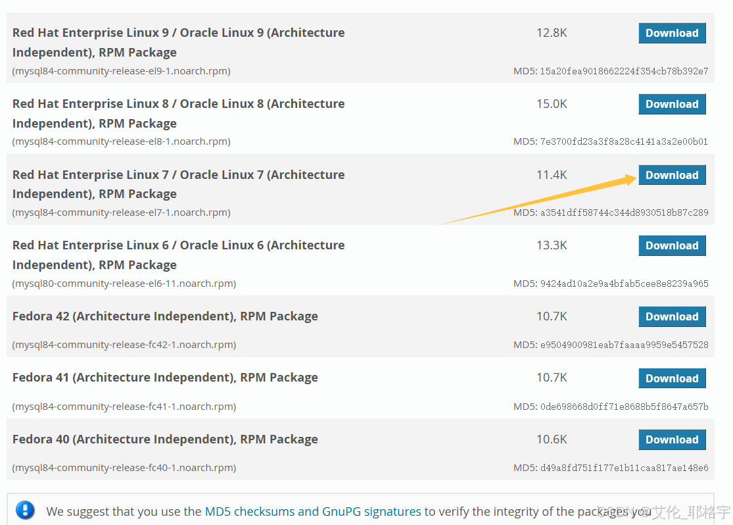Select the filename mysql84-community-release-el7-1.noarch.rpm

[x=121, y=213]
